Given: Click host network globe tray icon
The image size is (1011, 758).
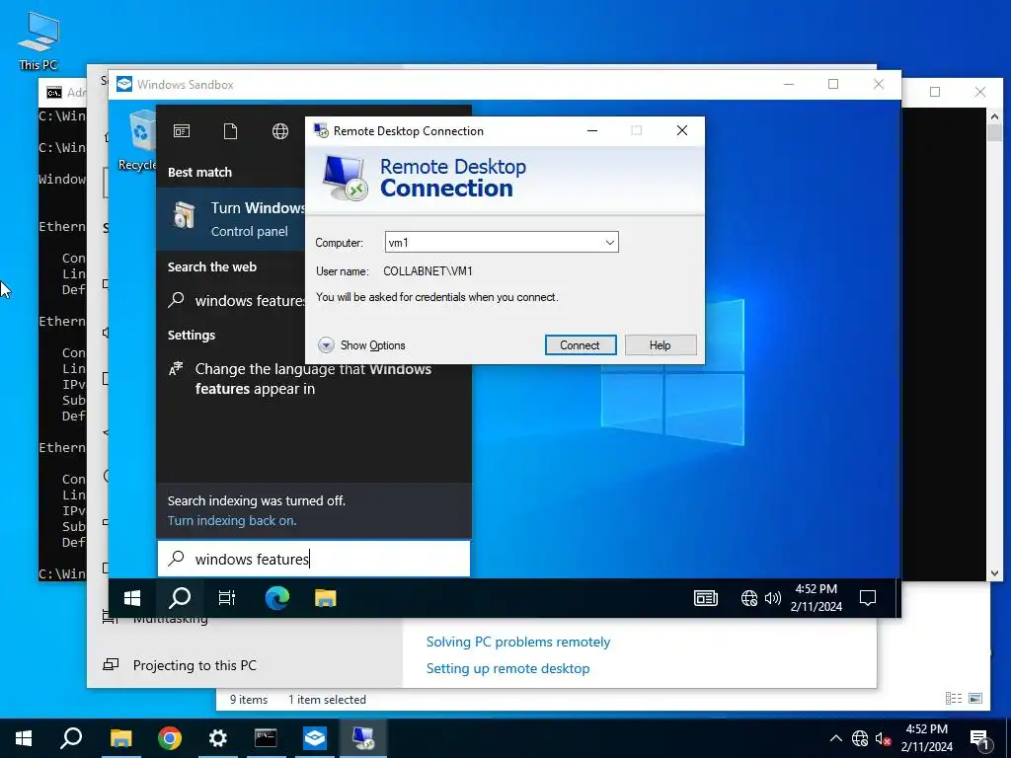Looking at the screenshot, I should [860, 738].
